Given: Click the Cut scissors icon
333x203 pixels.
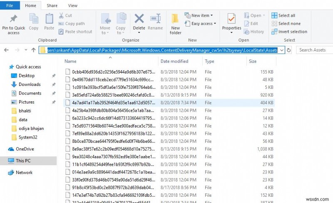Looking at the screenshot, I should 61,15.
